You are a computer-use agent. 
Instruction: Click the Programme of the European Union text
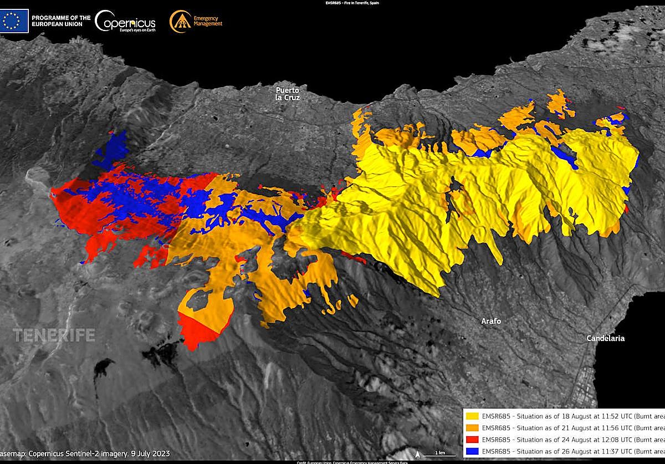click(61, 21)
